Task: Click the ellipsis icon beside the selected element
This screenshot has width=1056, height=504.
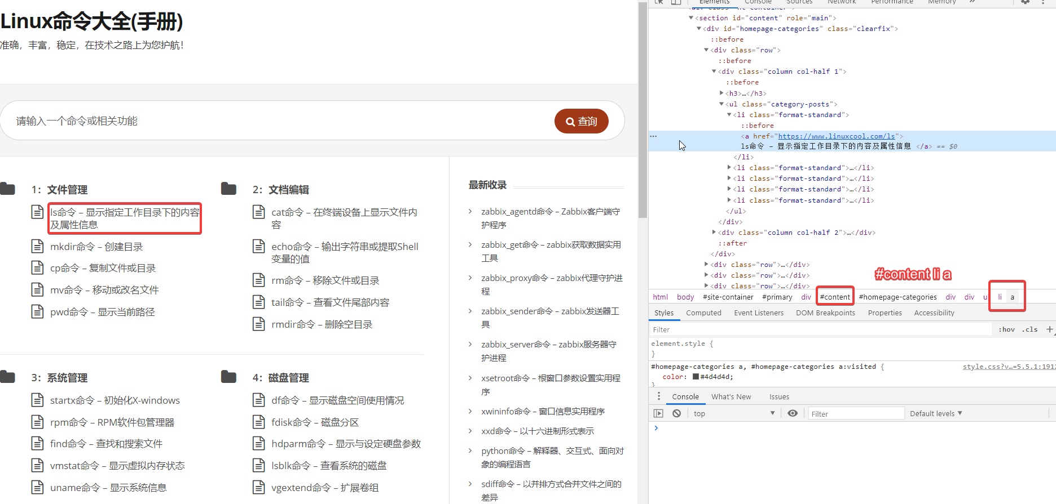Action: (653, 136)
